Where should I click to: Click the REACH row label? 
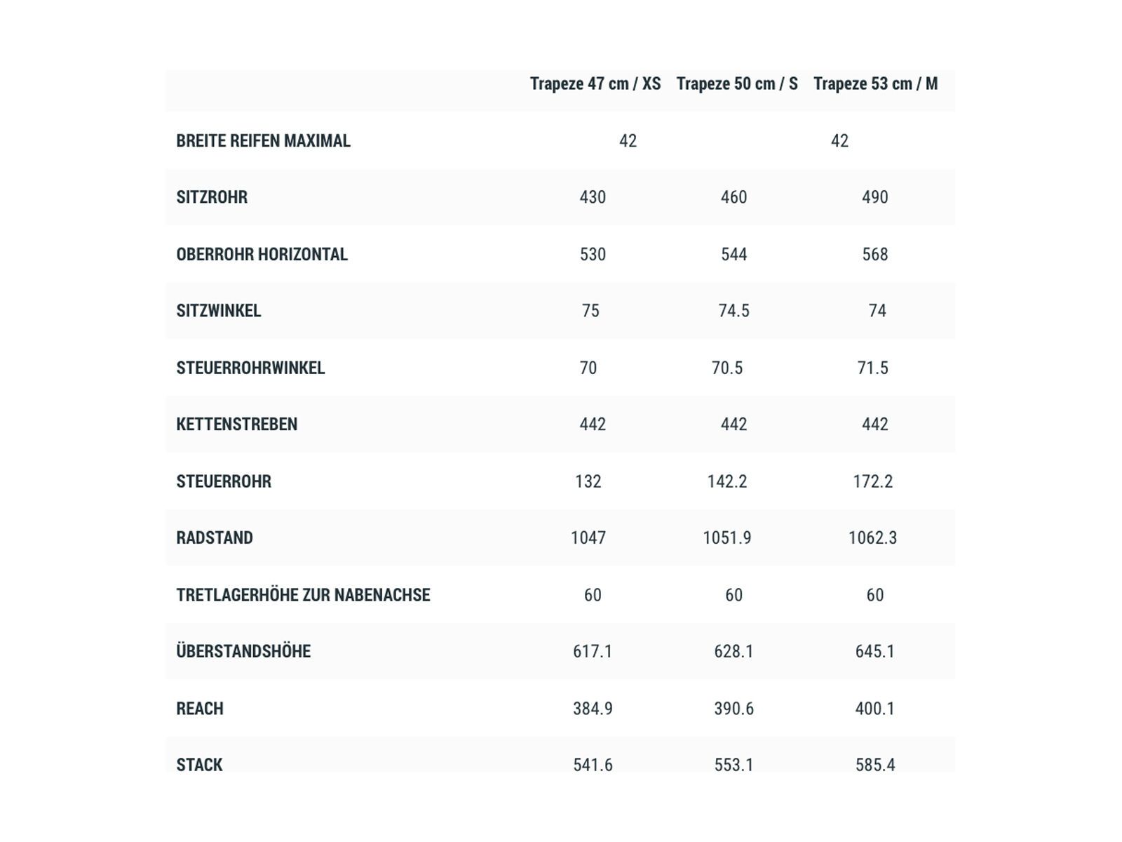click(200, 709)
